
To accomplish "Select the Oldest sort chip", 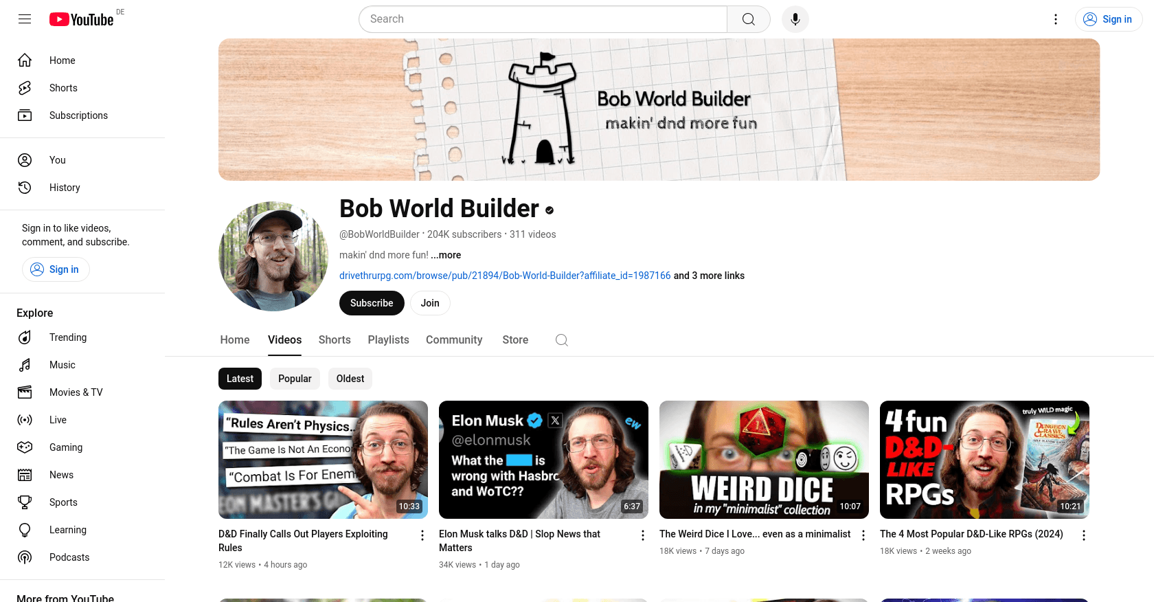I will 350,379.
